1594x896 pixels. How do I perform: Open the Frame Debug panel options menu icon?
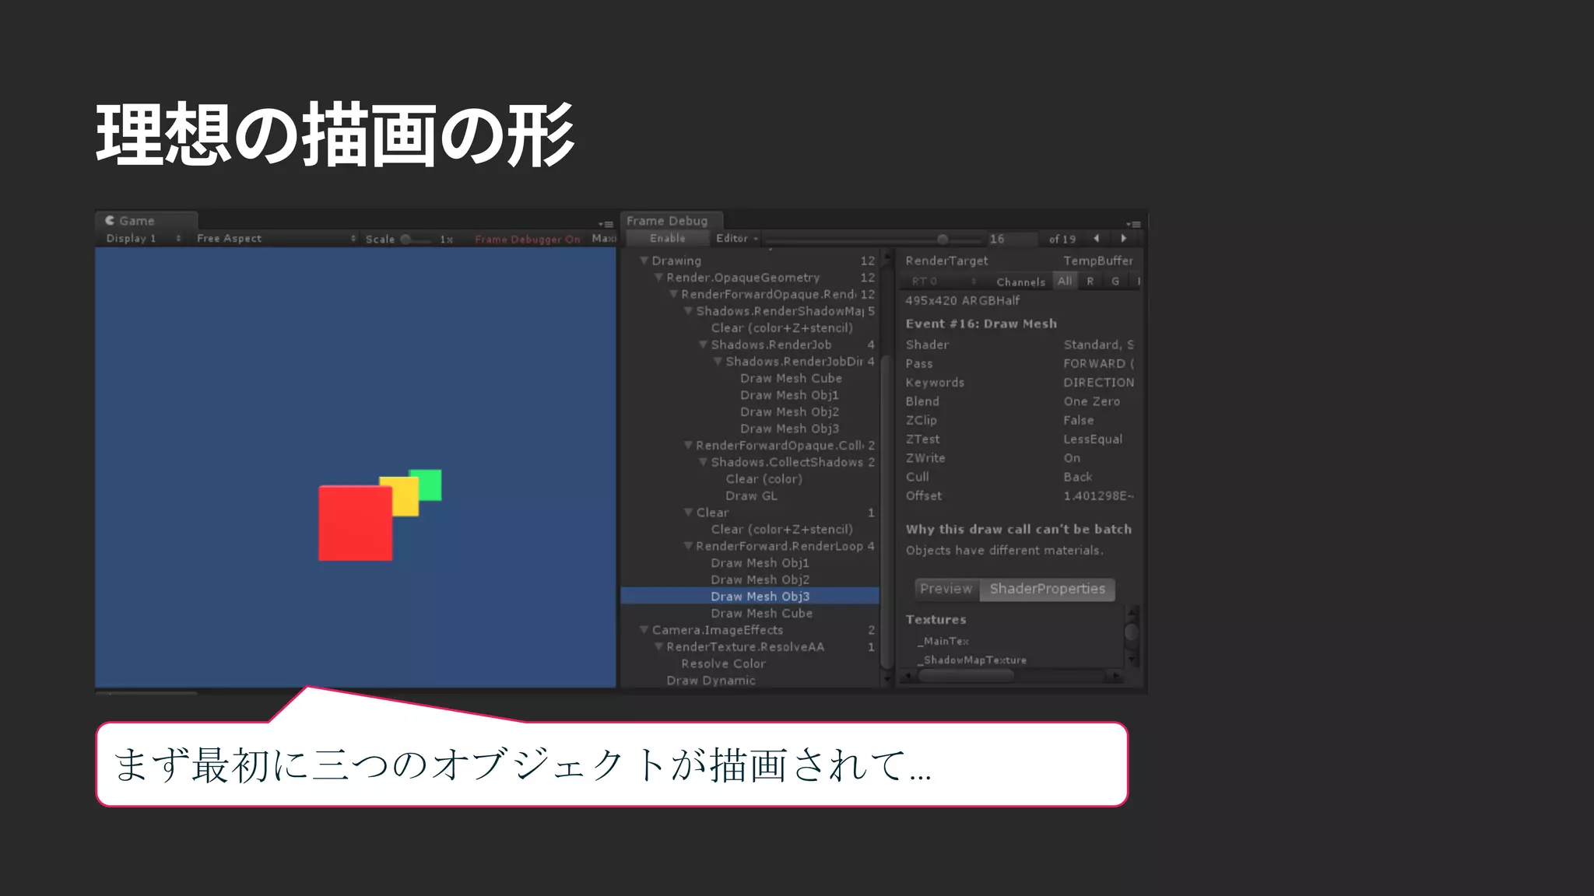click(x=1133, y=224)
